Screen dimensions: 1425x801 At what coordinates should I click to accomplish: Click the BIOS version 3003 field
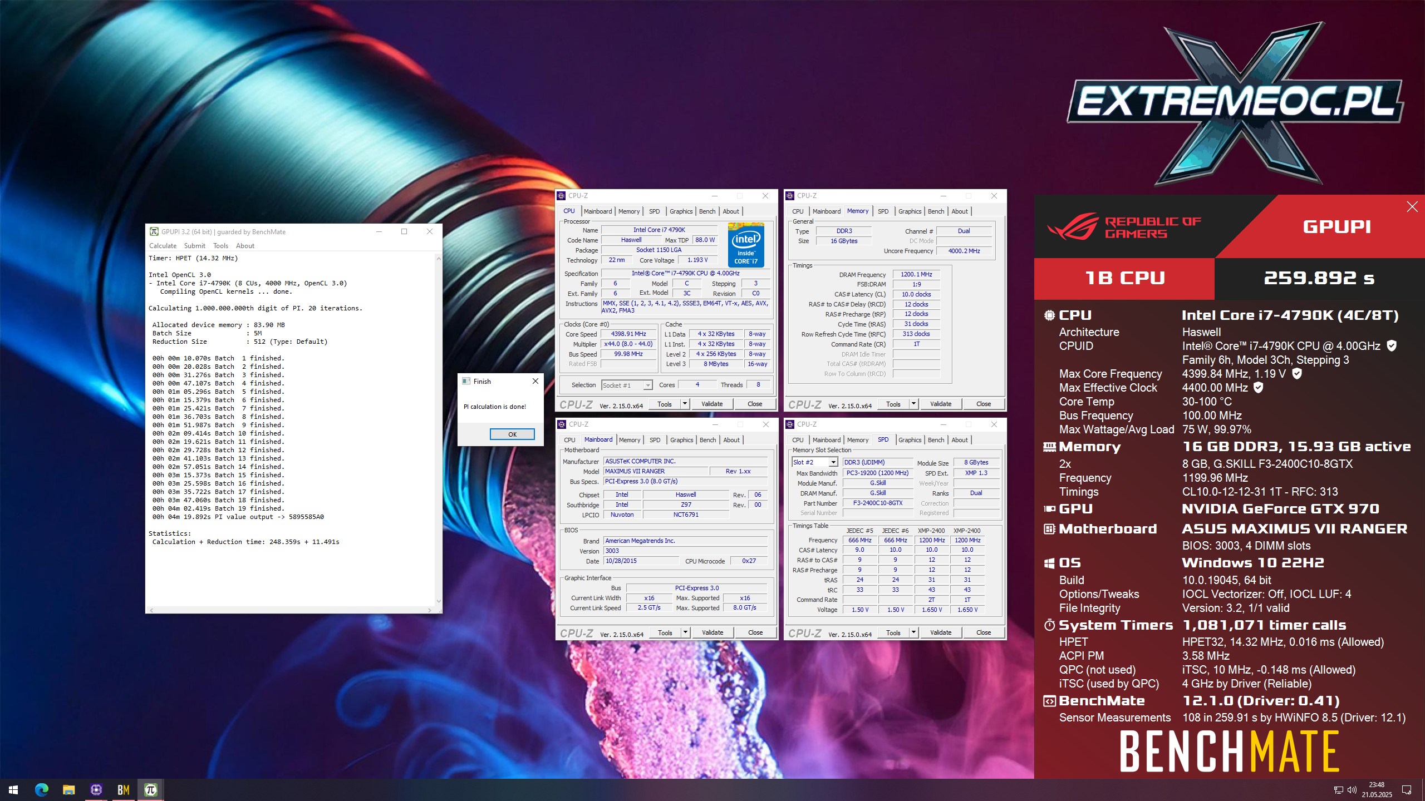coord(686,551)
